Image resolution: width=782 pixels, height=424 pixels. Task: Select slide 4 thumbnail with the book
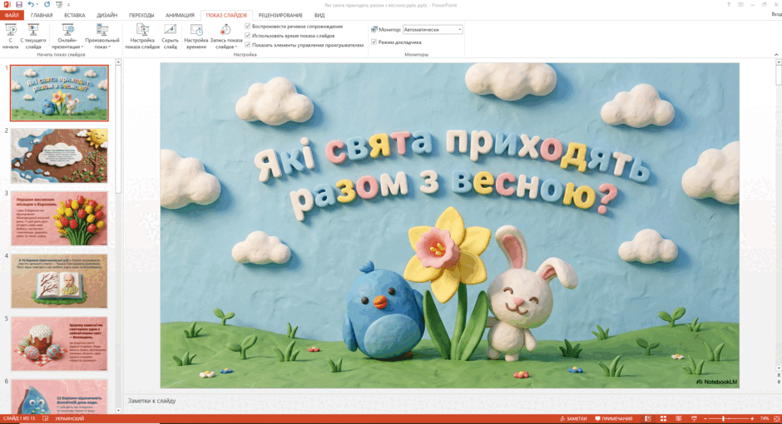59,281
